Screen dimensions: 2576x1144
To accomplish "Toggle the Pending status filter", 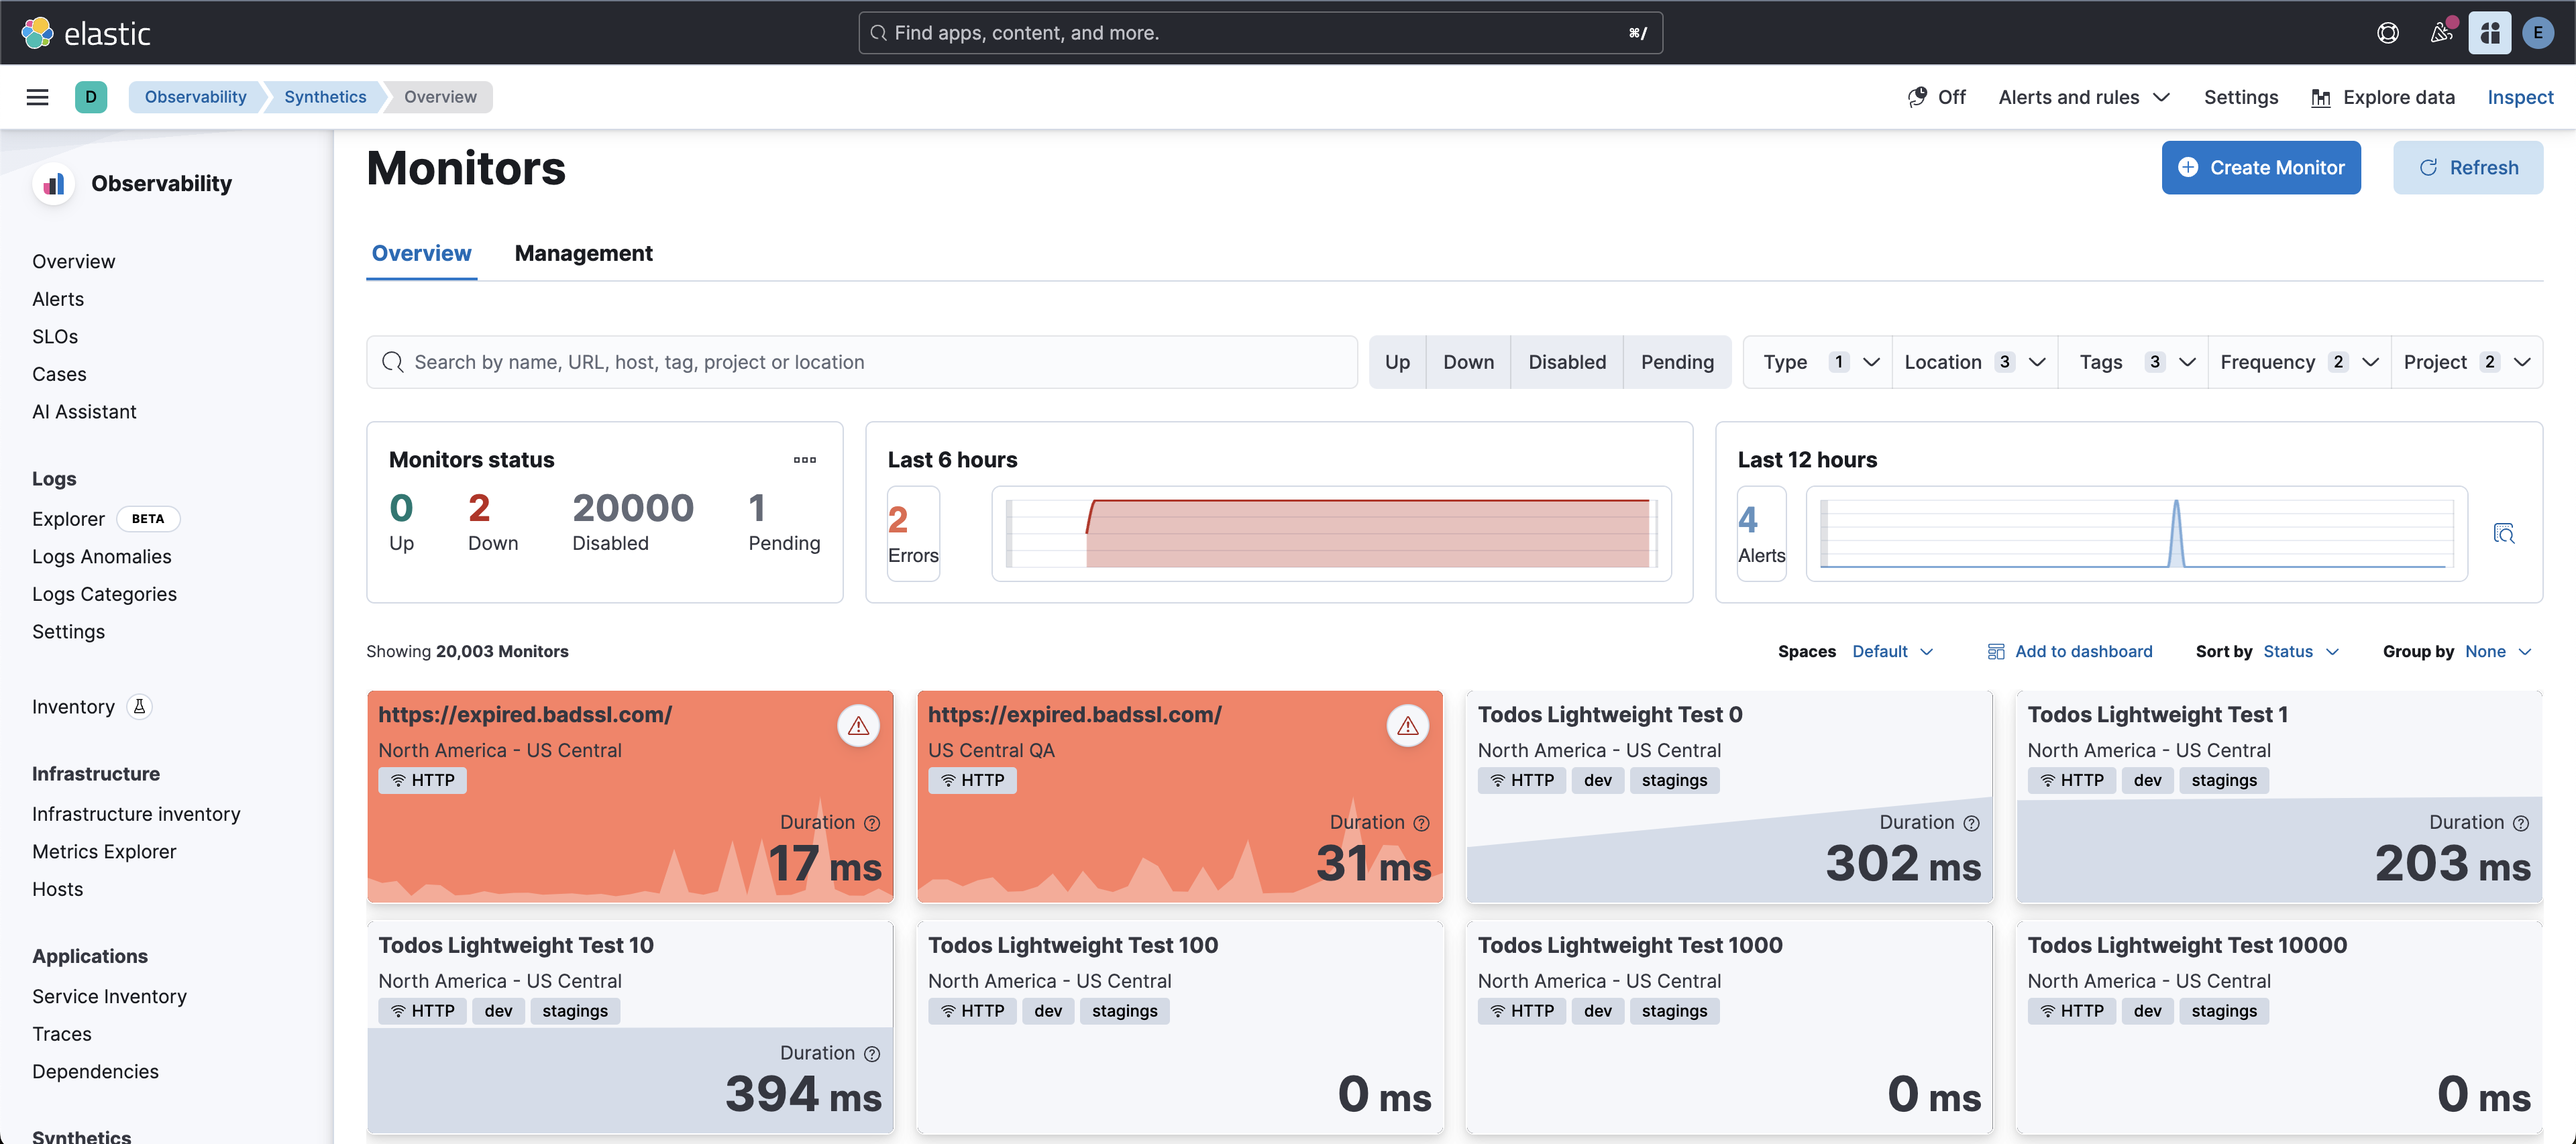I will [1677, 362].
